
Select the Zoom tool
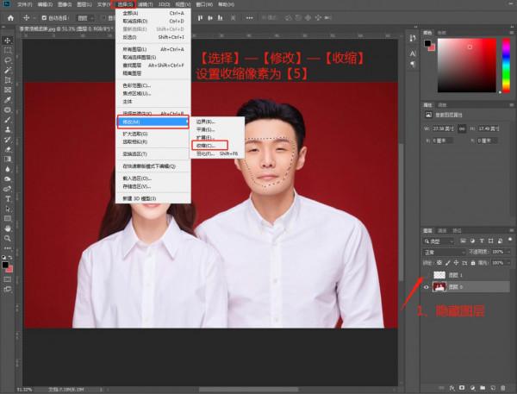(x=7, y=239)
